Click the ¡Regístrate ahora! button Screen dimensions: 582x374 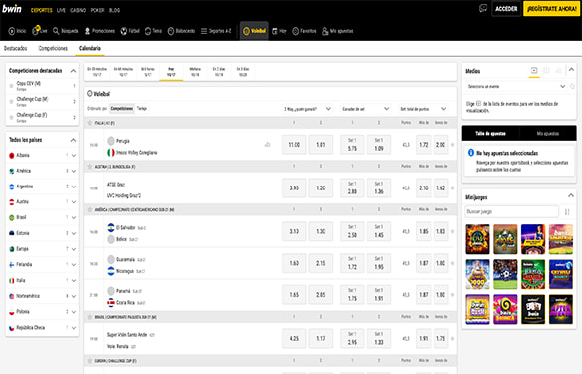coord(551,9)
